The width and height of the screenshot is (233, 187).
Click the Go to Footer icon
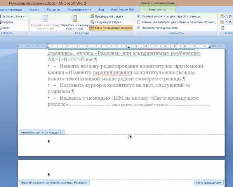[x=74, y=19]
